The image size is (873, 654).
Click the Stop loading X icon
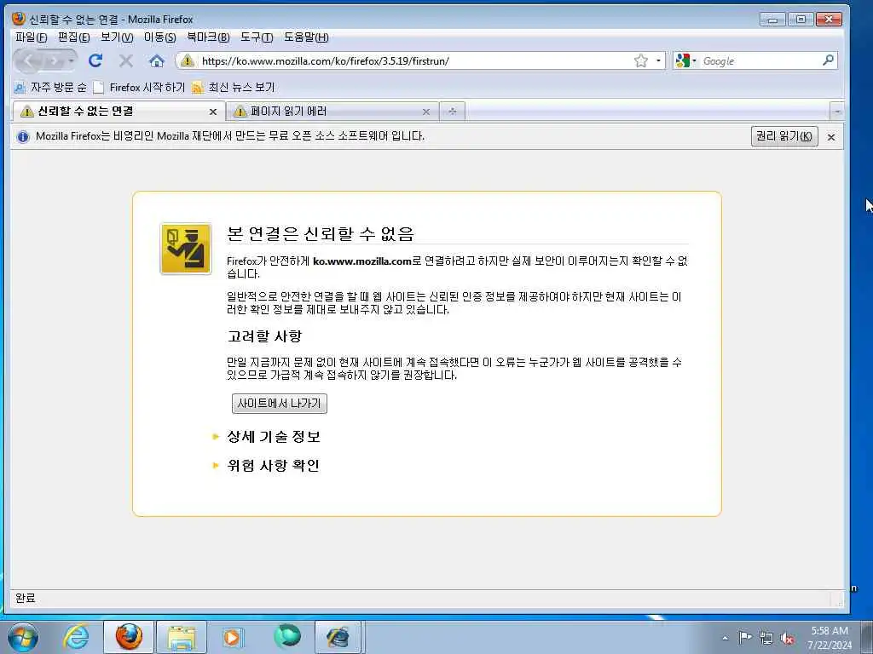[x=126, y=60]
